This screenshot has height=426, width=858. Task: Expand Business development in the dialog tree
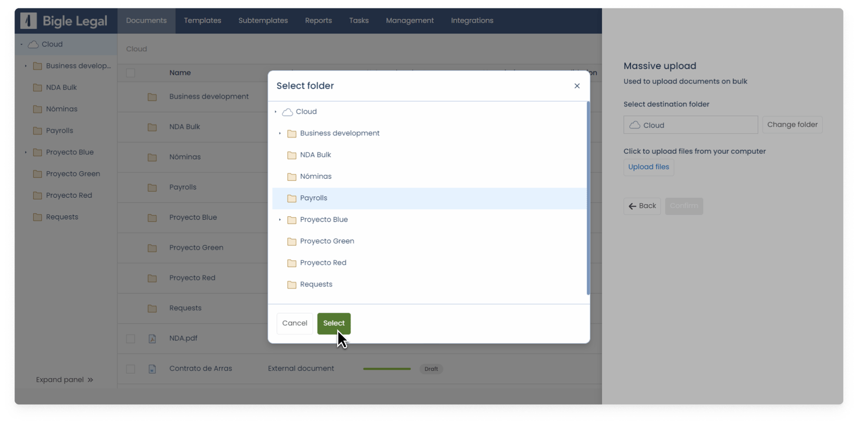[x=280, y=134]
